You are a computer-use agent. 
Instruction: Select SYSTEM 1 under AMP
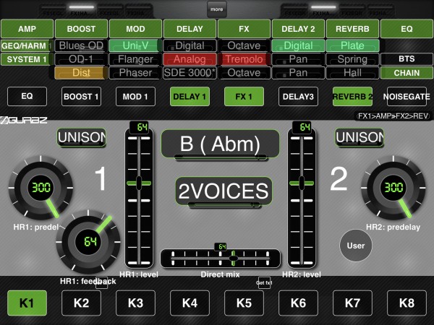(x=26, y=59)
